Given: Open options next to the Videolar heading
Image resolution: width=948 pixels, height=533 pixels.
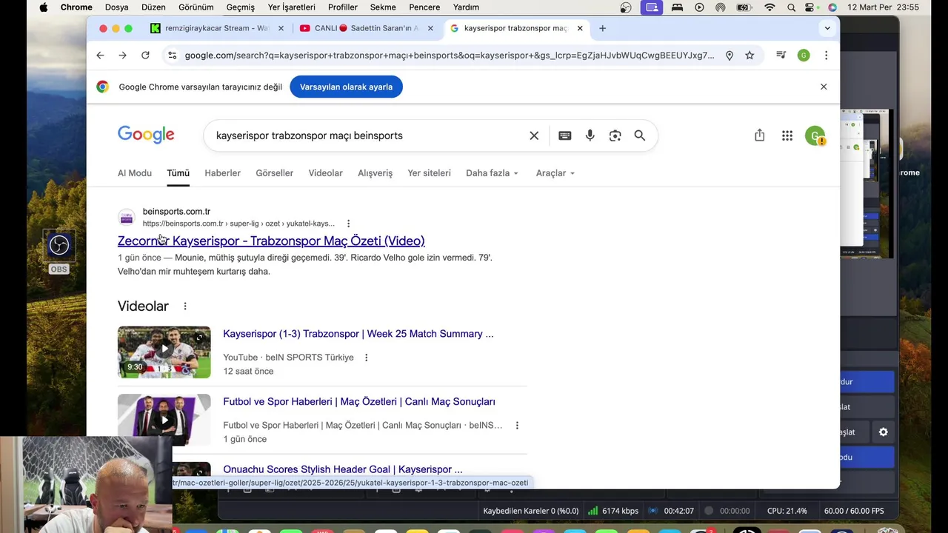Looking at the screenshot, I should [185, 306].
